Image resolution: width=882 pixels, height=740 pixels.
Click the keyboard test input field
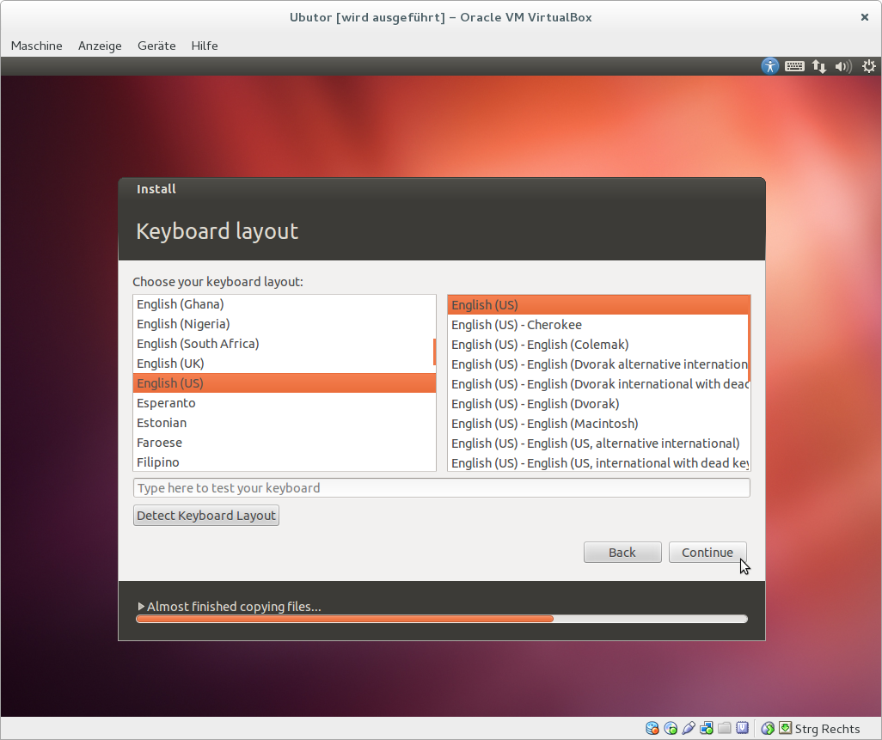(442, 488)
